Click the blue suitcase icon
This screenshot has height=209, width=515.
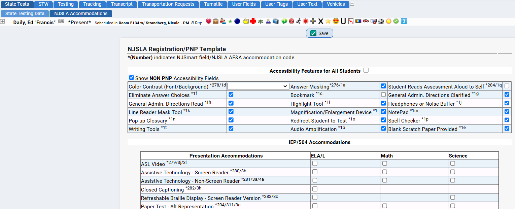276,21
